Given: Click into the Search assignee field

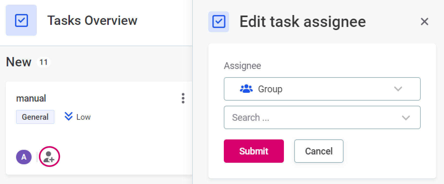Looking at the screenshot, I should [x=311, y=117].
